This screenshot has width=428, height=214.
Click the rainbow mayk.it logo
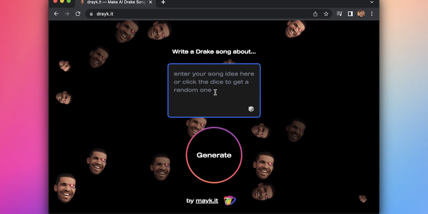pos(230,201)
